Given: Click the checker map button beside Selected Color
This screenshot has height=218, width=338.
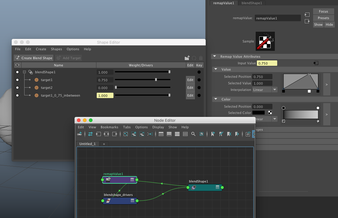Looking at the screenshot, I should [x=270, y=113].
